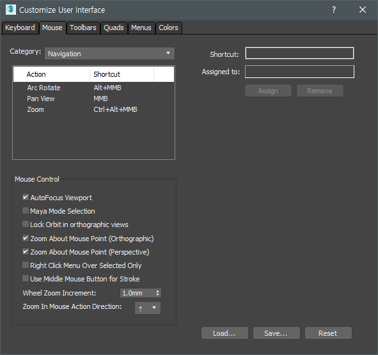378x355 pixels.
Task: Enable Maya Mode Selection
Action: tap(26, 211)
